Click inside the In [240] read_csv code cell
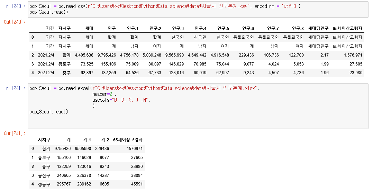373x191 pixels. tap(198, 9)
